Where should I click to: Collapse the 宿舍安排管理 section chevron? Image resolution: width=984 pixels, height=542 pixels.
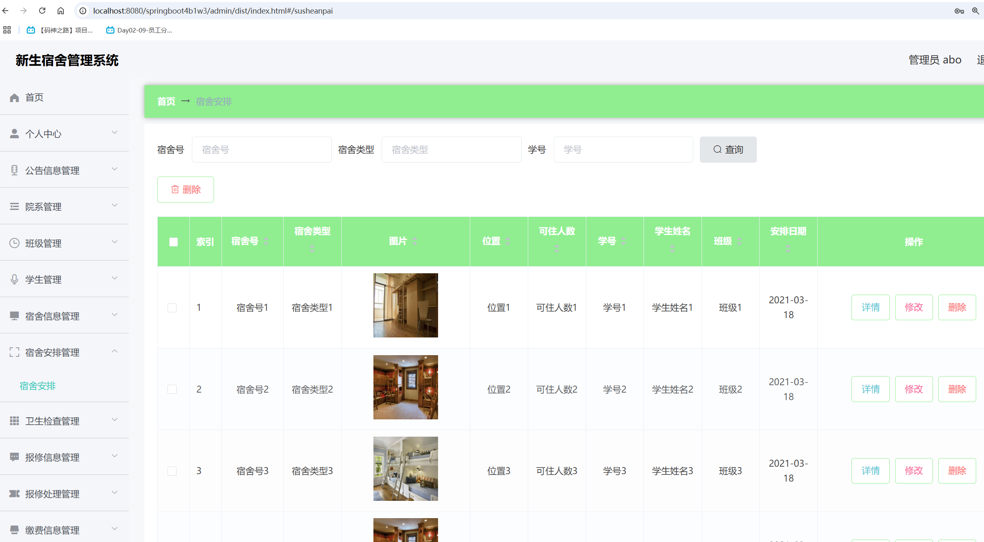pos(114,351)
